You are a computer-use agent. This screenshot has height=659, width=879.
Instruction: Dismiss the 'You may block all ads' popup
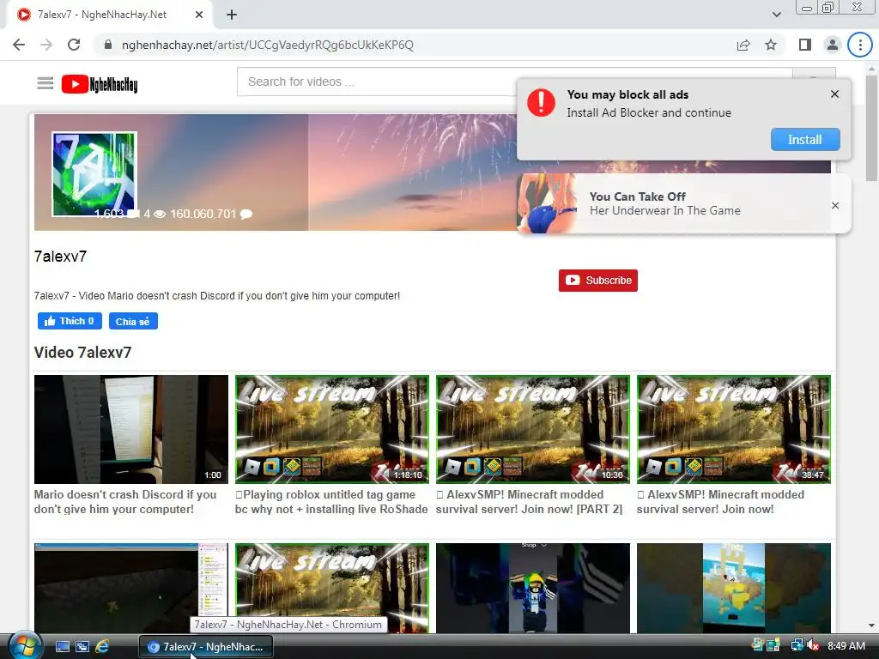click(834, 94)
